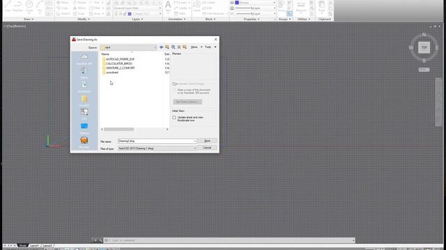This screenshot has height=250, width=446.
Task: Switch to the Model tab
Action: click(23, 245)
